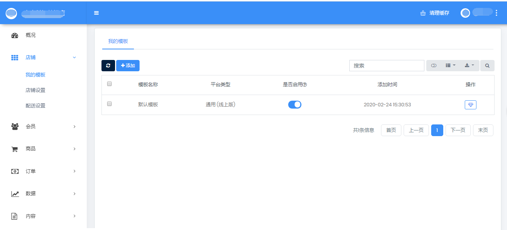
Task: Click the 添加 button
Action: point(128,66)
